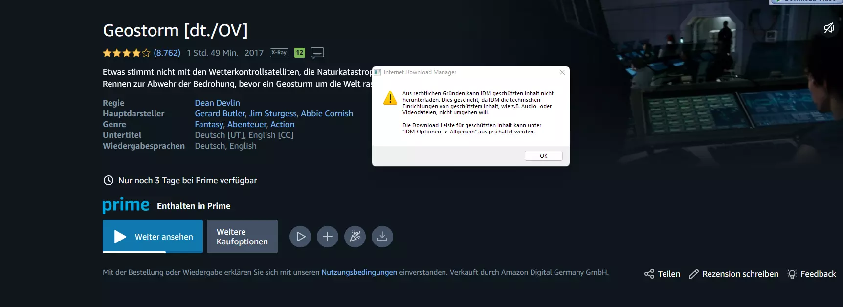
Task: Open actor Jim Sturgess's page
Action: click(273, 113)
